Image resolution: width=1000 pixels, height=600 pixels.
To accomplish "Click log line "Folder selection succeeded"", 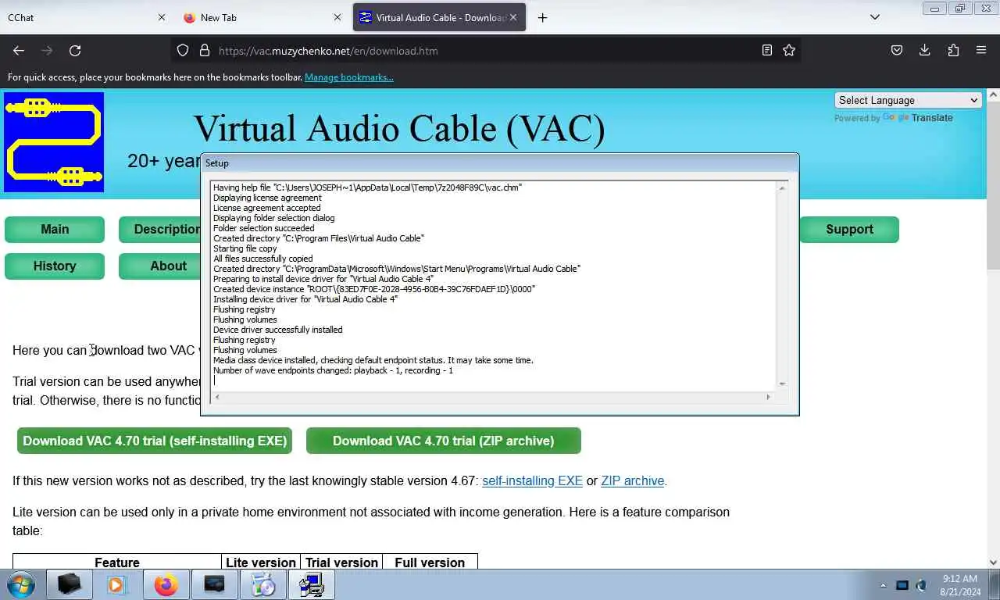I will click(x=264, y=228).
